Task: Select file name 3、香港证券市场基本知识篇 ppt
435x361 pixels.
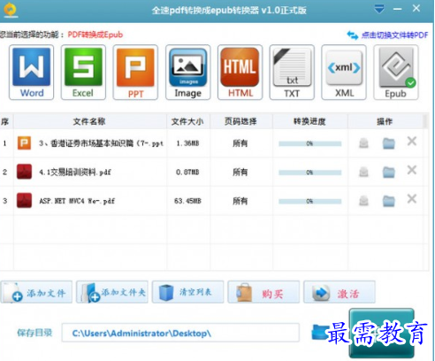Action: click(101, 143)
